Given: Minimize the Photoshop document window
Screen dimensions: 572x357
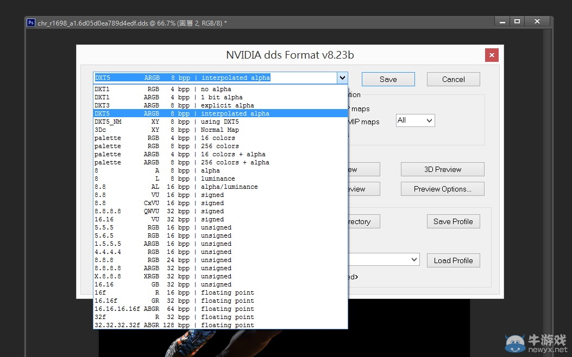Looking at the screenshot, I should (502, 22).
